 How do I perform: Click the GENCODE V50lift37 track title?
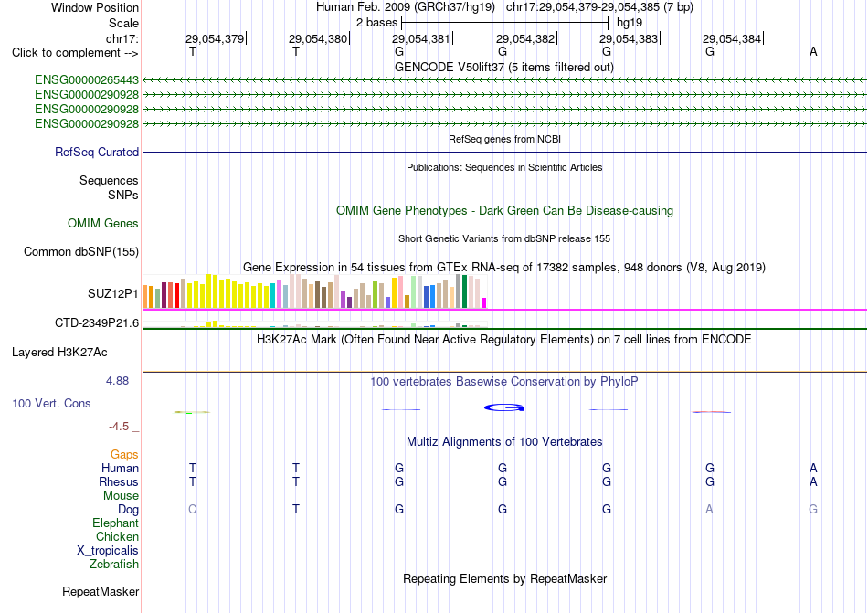point(504,68)
